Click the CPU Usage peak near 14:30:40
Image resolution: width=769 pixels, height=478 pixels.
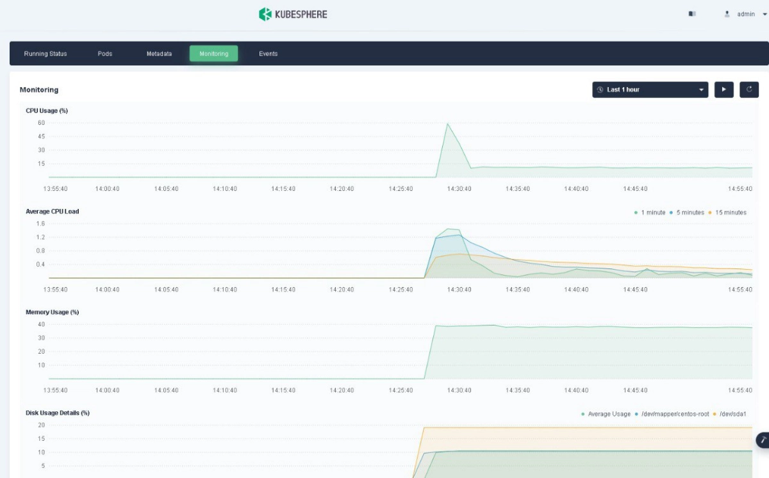pyautogui.click(x=447, y=124)
